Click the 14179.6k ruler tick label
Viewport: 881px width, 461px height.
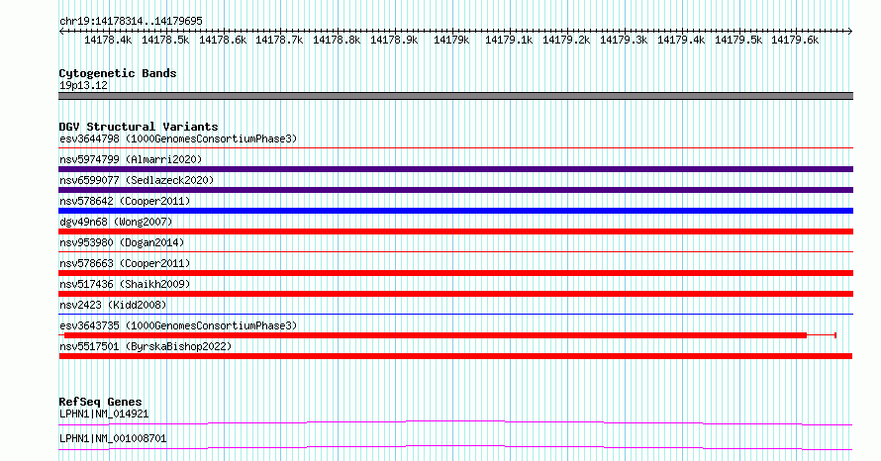(795, 41)
